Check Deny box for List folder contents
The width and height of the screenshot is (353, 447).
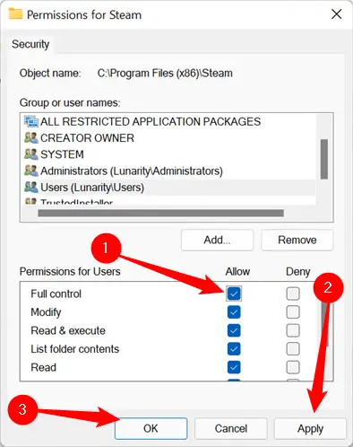(x=293, y=349)
